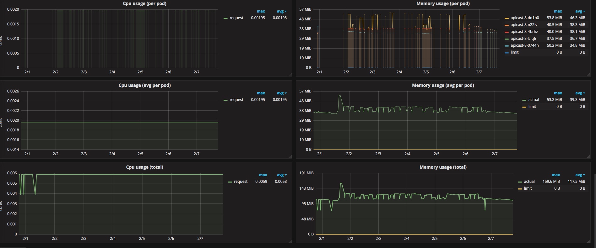
Task: Click avg sort arrow in Cpu usage (total) legend
Action: coord(285,175)
